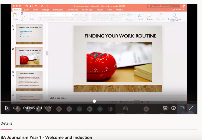Click the Slides button
This screenshot has width=202, height=140.
click(x=32, y=16)
